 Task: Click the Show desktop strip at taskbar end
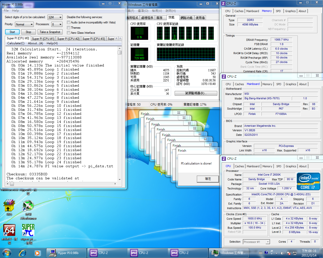click(321, 253)
